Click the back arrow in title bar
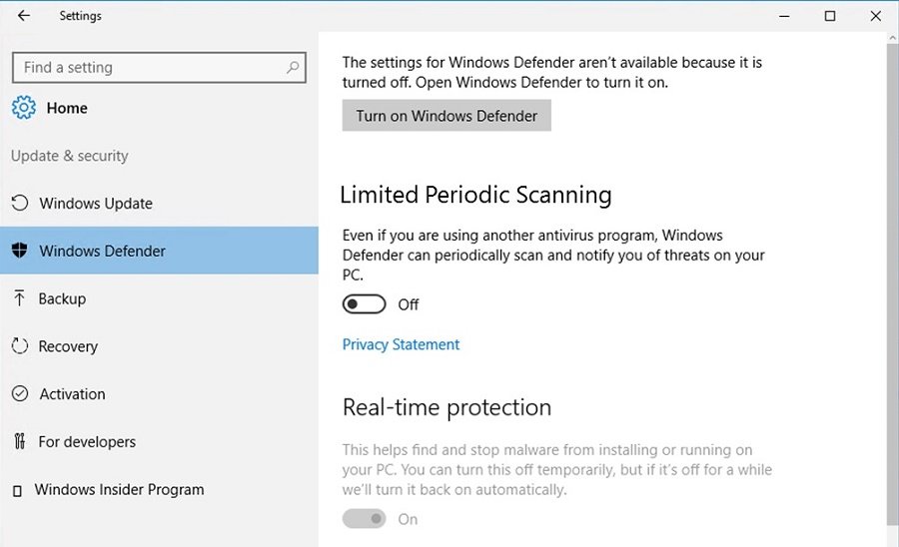This screenshot has height=547, width=899. (24, 15)
